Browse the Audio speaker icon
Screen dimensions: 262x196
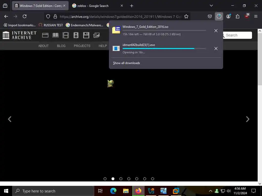[76, 35]
